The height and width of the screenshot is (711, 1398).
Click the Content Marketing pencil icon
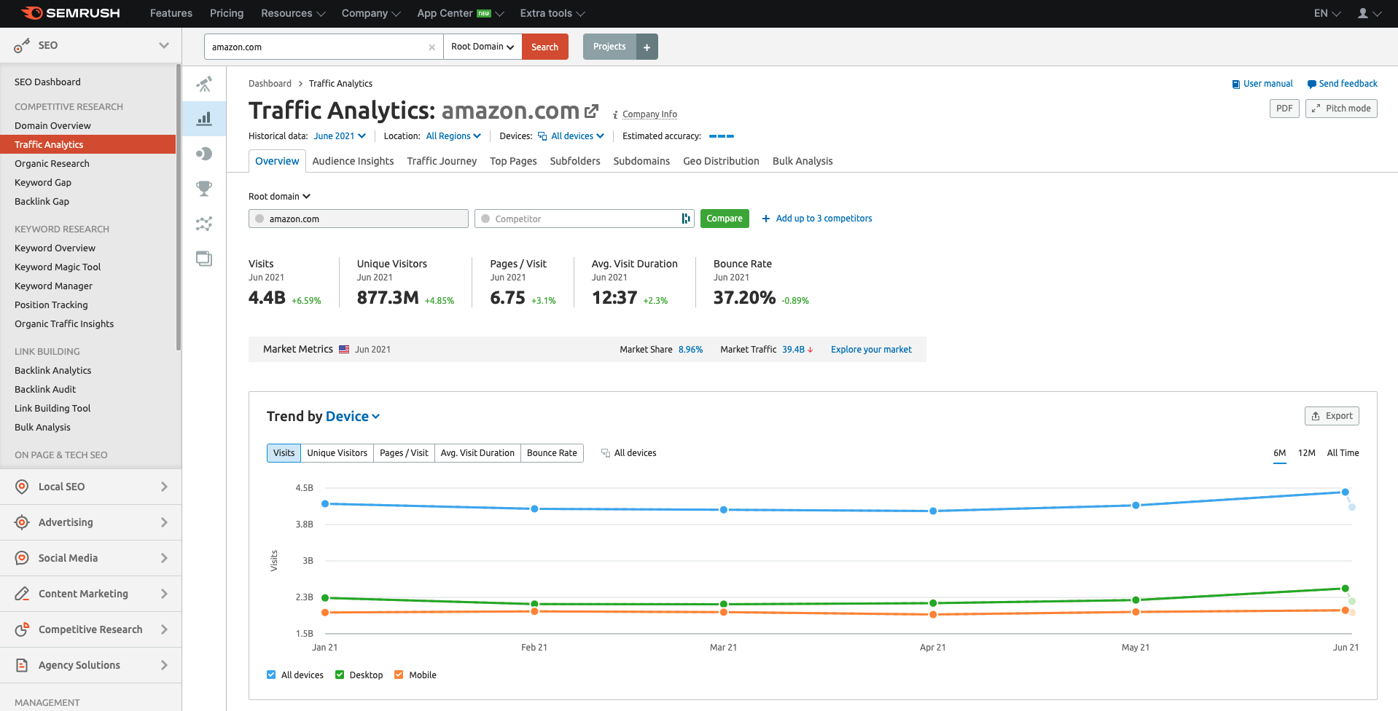[x=22, y=594]
